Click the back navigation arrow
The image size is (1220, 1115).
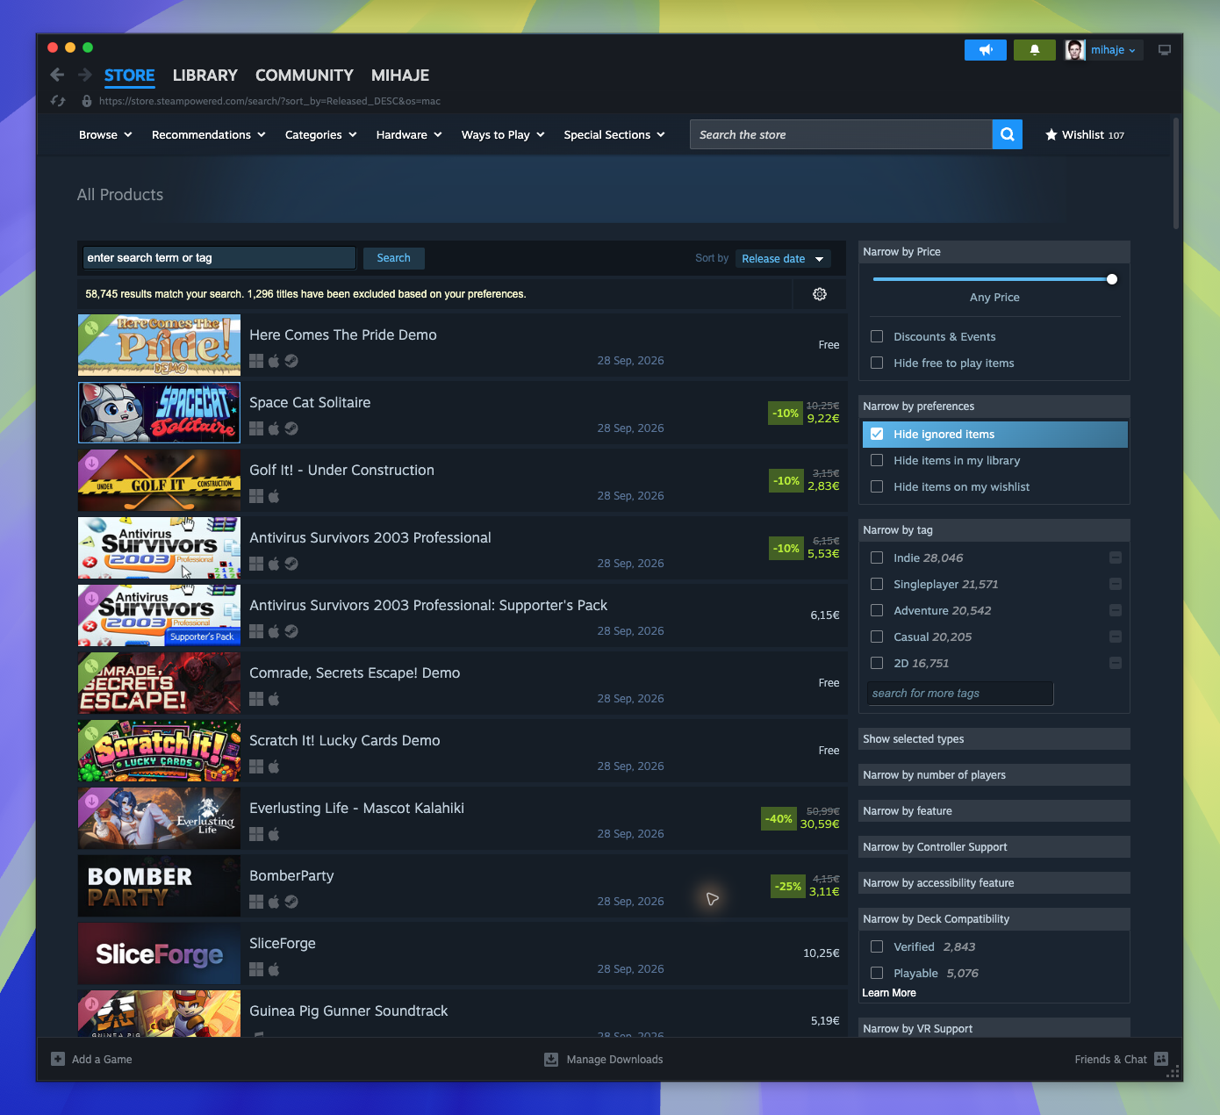coord(57,75)
